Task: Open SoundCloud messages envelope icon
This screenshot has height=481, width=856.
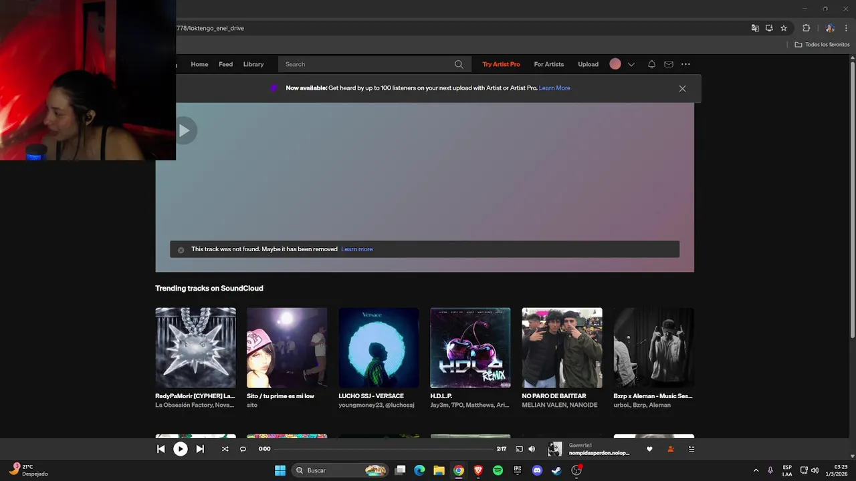Action: (x=669, y=64)
